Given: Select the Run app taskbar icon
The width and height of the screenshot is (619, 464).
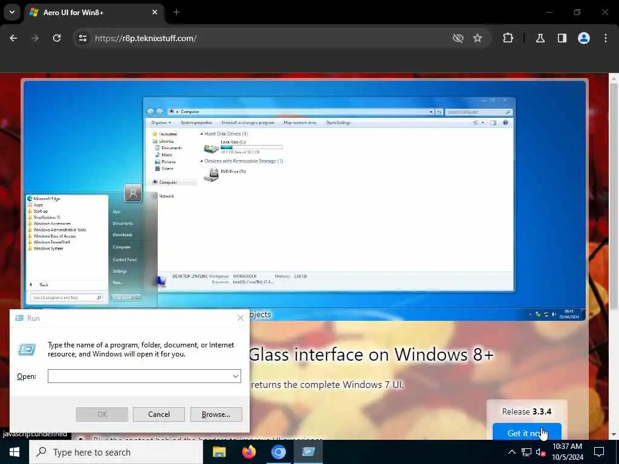Looking at the screenshot, I should coord(308,452).
